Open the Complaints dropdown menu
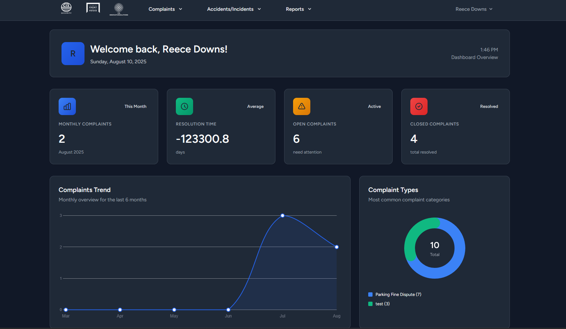The image size is (566, 329). [x=165, y=9]
